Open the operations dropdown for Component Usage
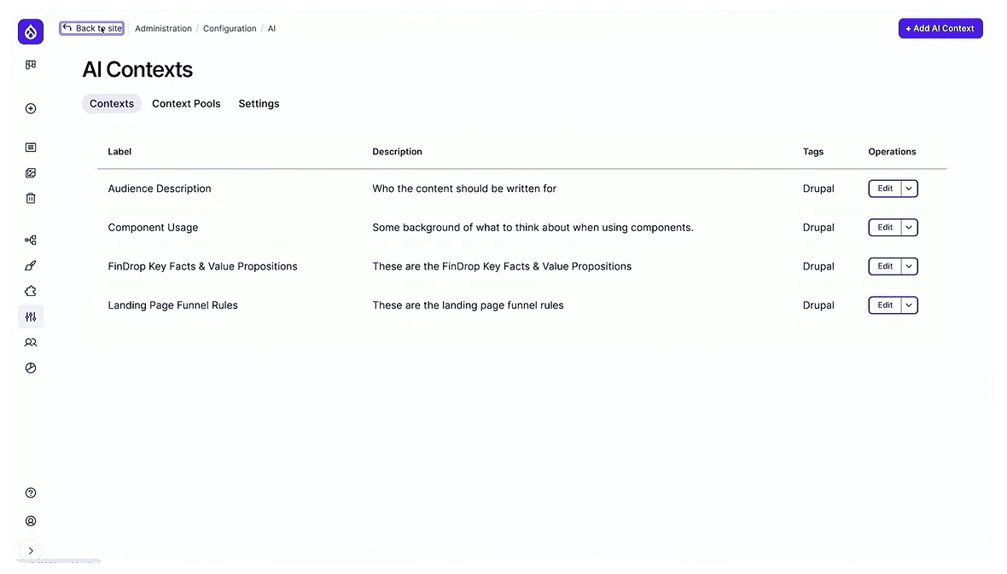The image size is (1007, 574). tap(908, 227)
